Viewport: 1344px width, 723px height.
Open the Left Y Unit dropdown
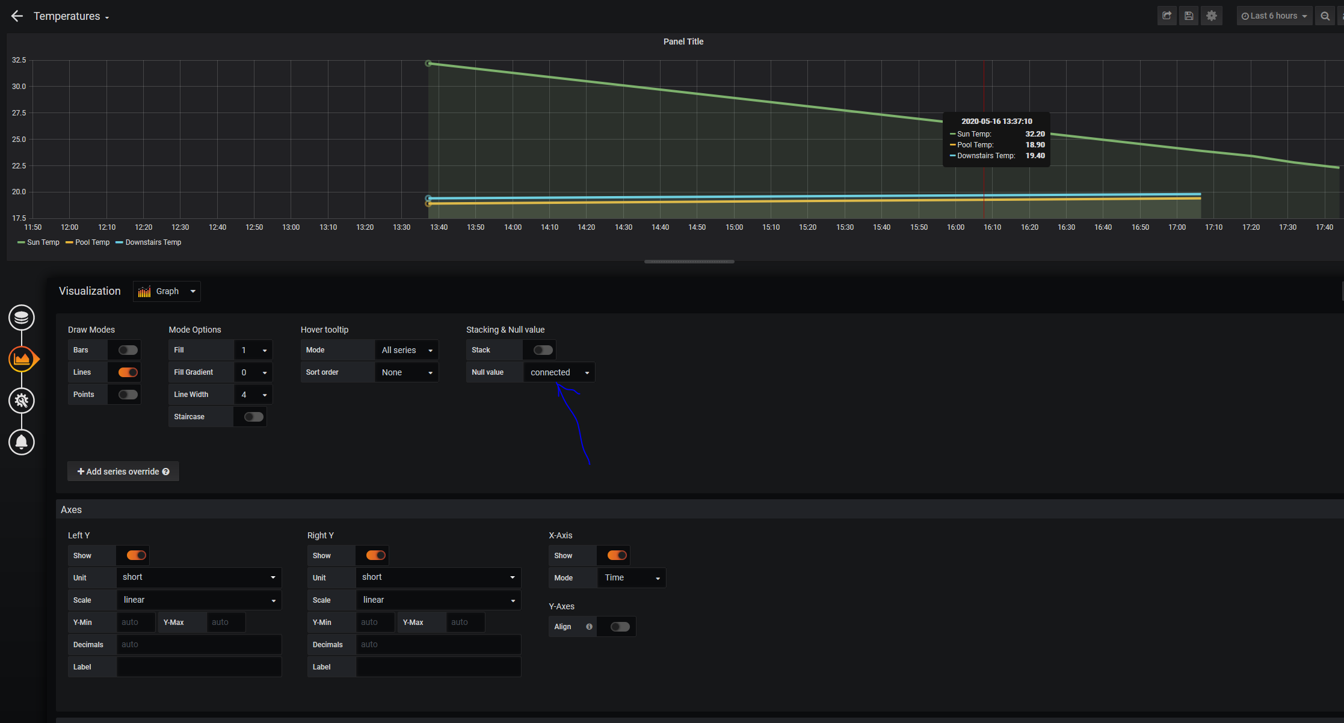pos(199,577)
